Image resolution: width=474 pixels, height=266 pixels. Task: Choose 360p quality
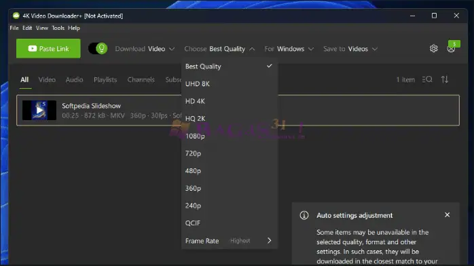[229, 188]
